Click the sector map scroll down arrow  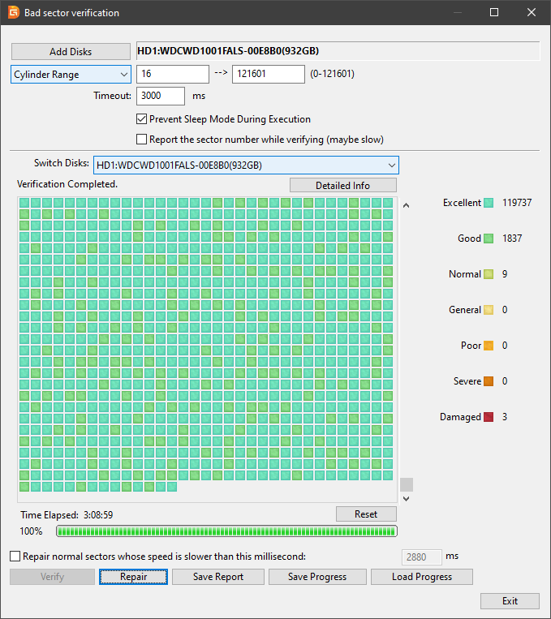click(x=406, y=499)
